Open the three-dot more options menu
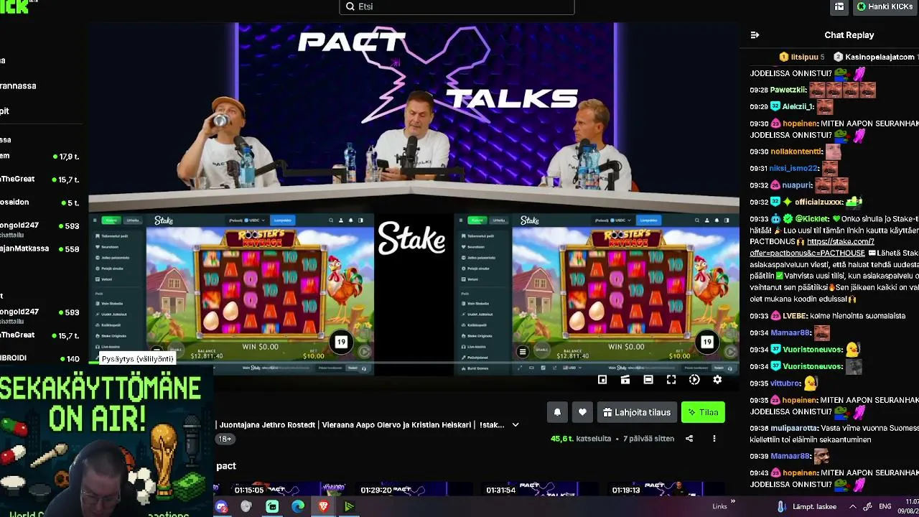 click(x=714, y=439)
